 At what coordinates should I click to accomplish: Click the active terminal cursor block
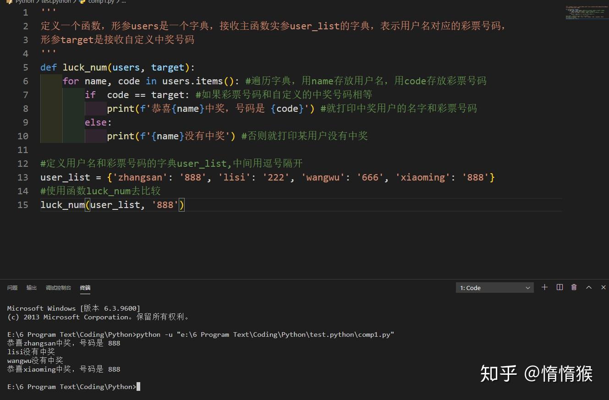pos(139,386)
